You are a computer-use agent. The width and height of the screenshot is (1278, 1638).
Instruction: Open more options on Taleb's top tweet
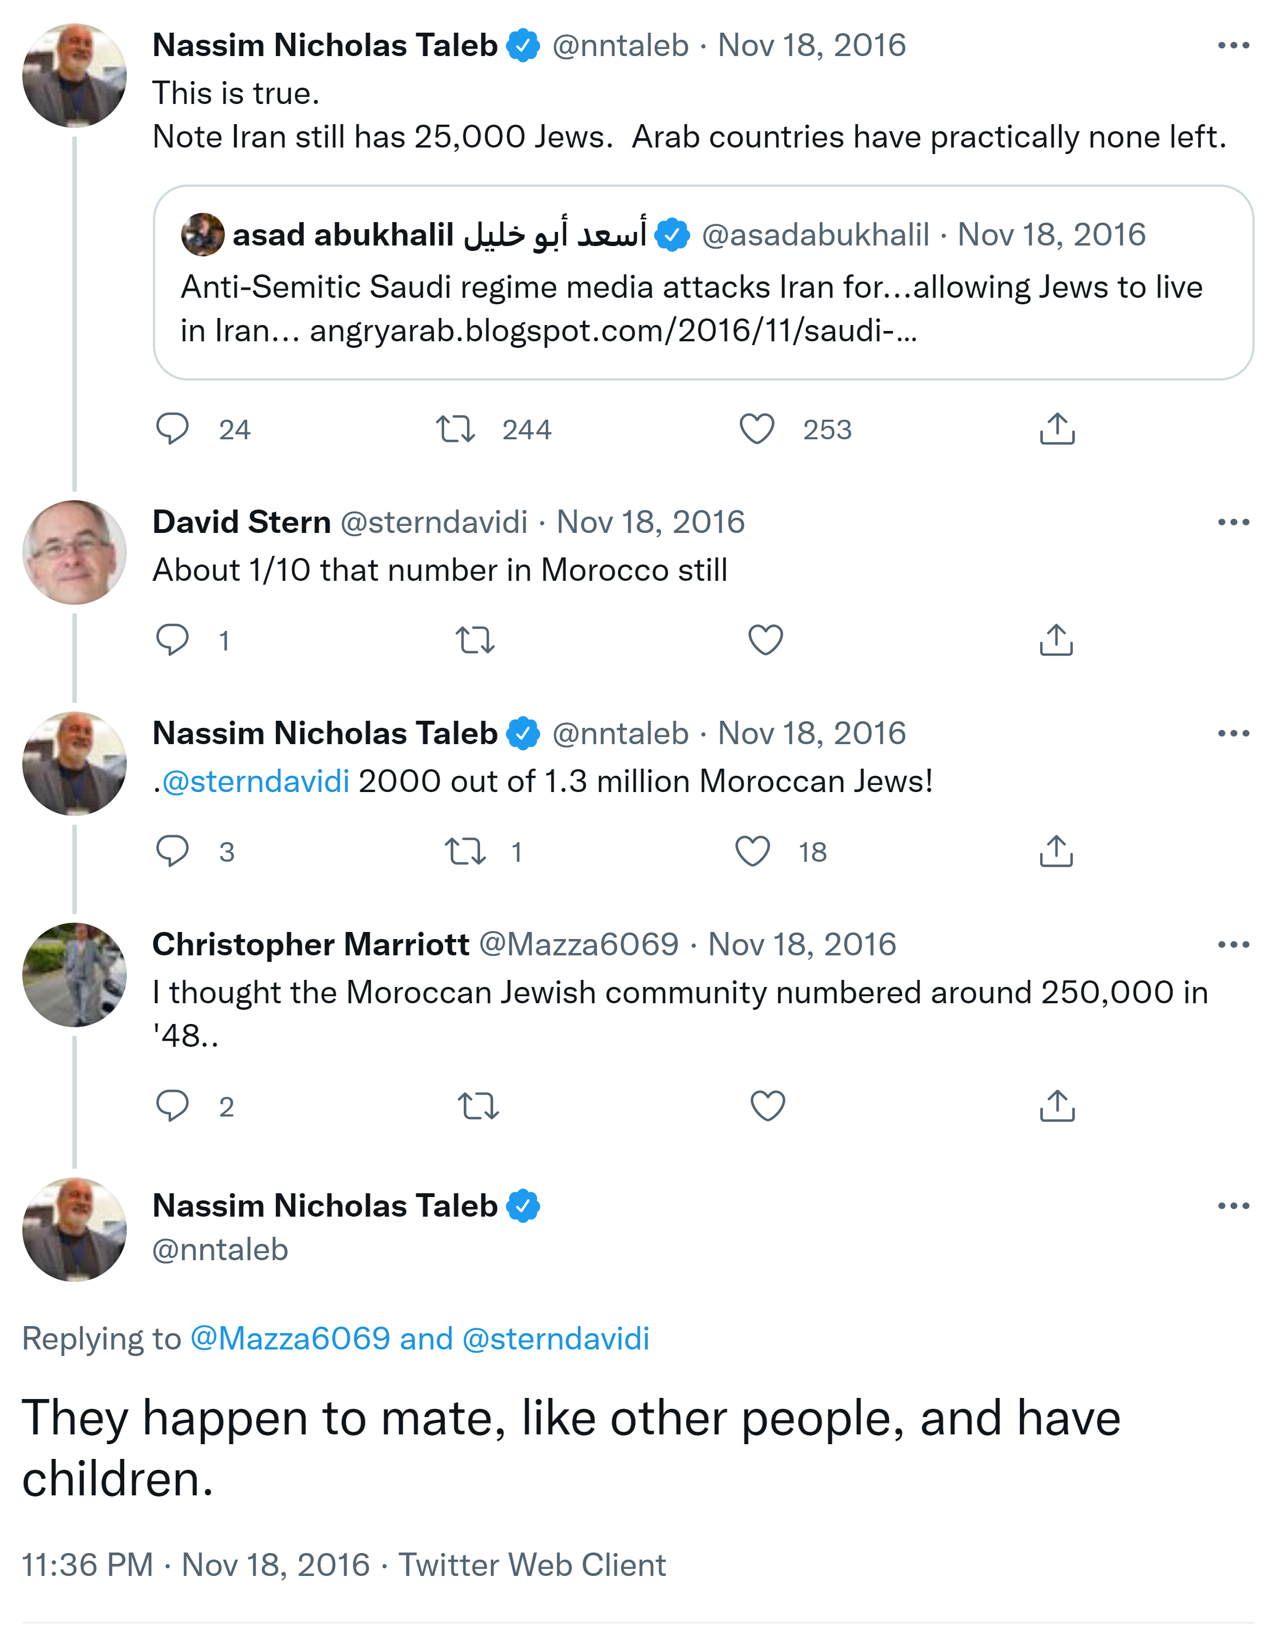[x=1233, y=46]
